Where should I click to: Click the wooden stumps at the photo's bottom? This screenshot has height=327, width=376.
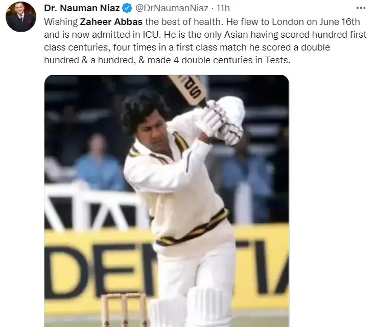(125, 310)
